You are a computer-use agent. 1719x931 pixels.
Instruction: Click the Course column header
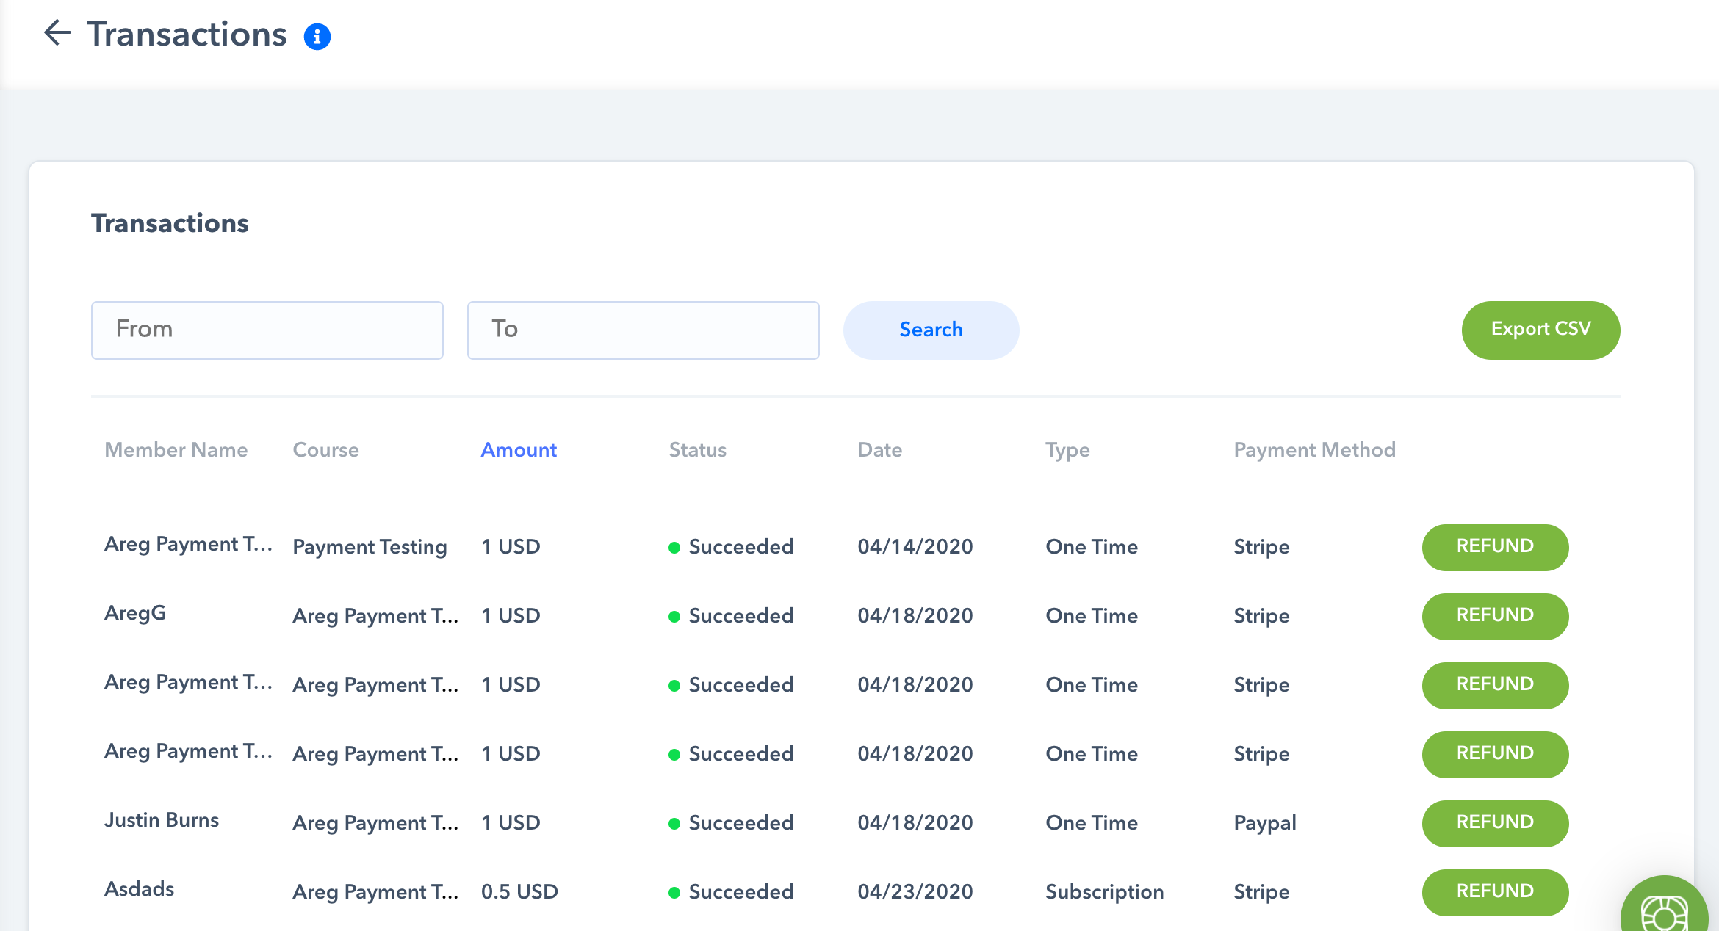click(x=326, y=449)
